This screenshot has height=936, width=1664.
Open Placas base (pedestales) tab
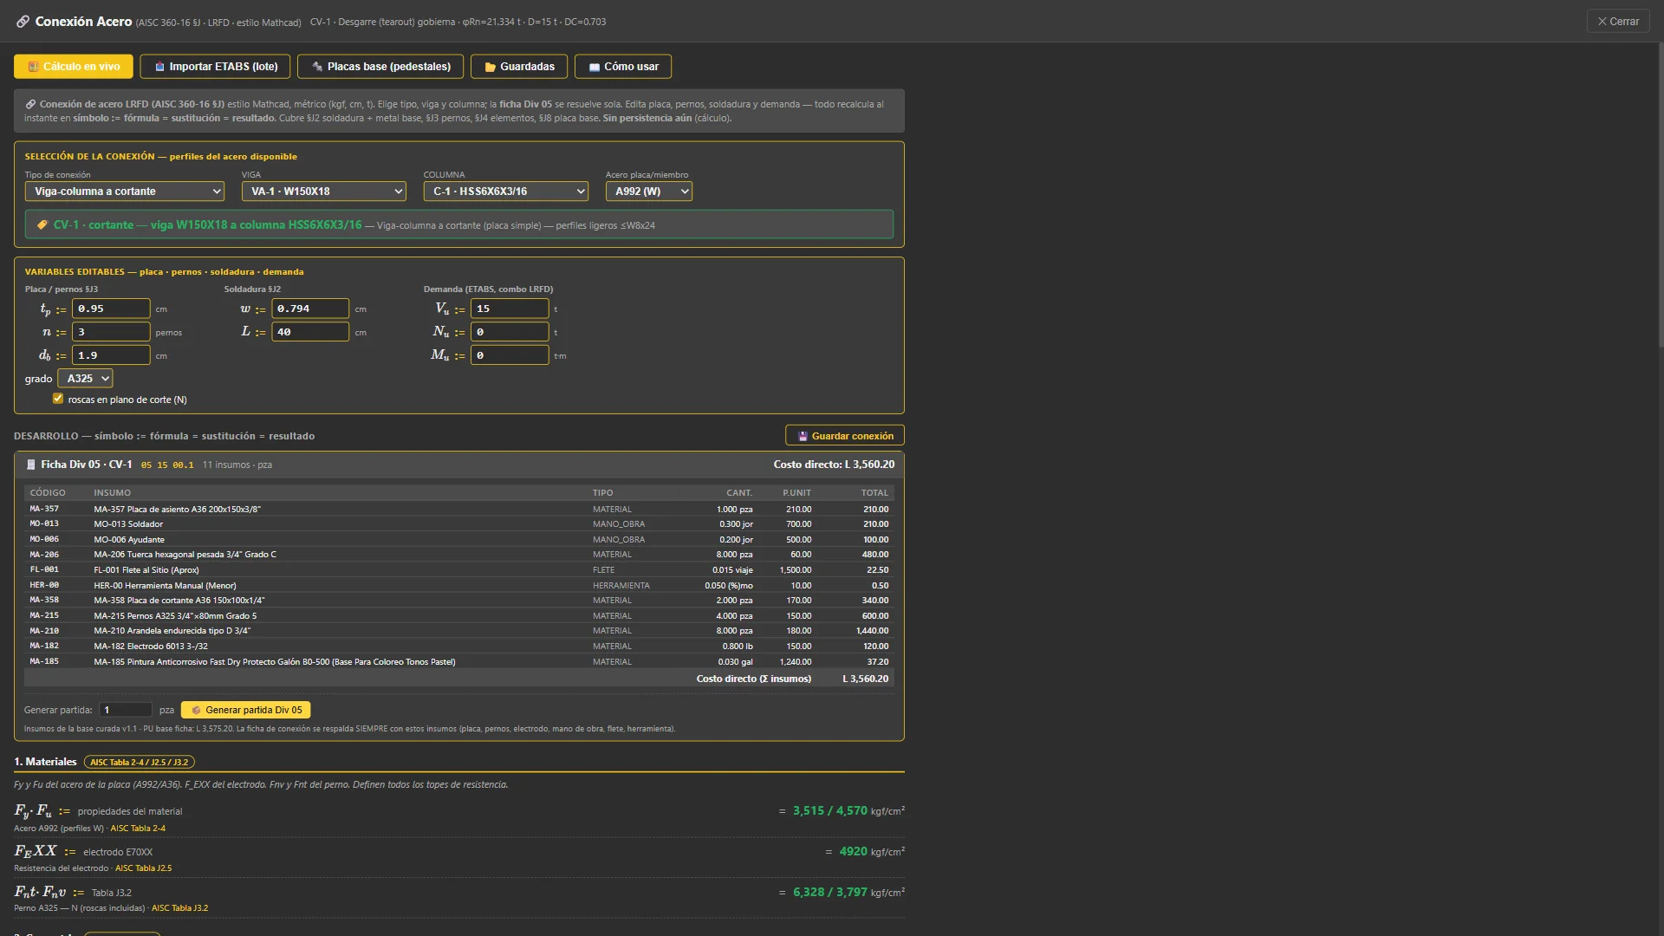[x=380, y=67]
